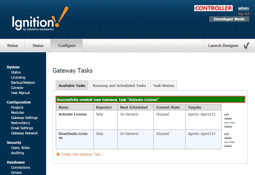Select the Activate License task name
Image resolution: width=255 pixels, height=175 pixels.
pyautogui.click(x=73, y=114)
